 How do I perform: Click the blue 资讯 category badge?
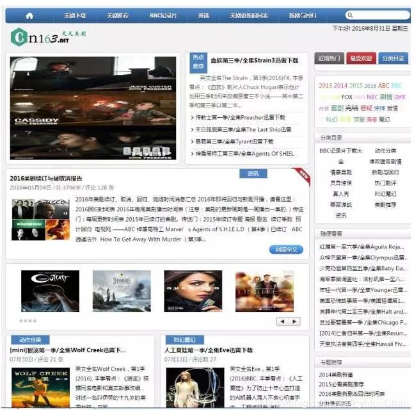[x=253, y=174]
